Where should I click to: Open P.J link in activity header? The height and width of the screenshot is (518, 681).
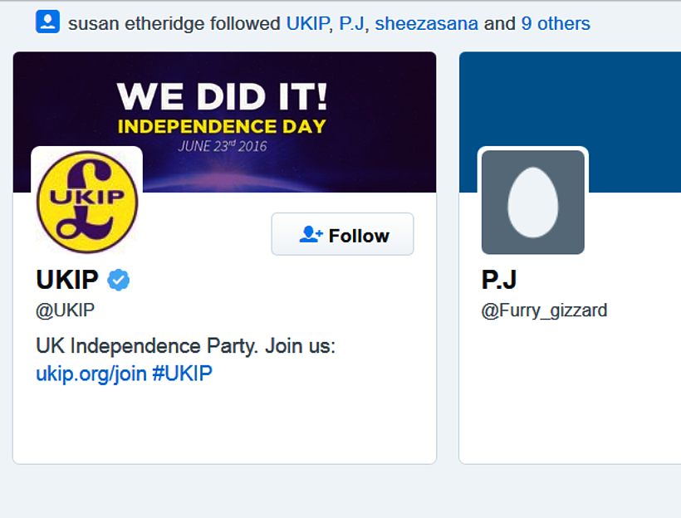click(x=351, y=23)
